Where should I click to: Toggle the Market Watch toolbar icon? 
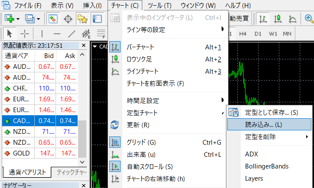click(x=53, y=19)
